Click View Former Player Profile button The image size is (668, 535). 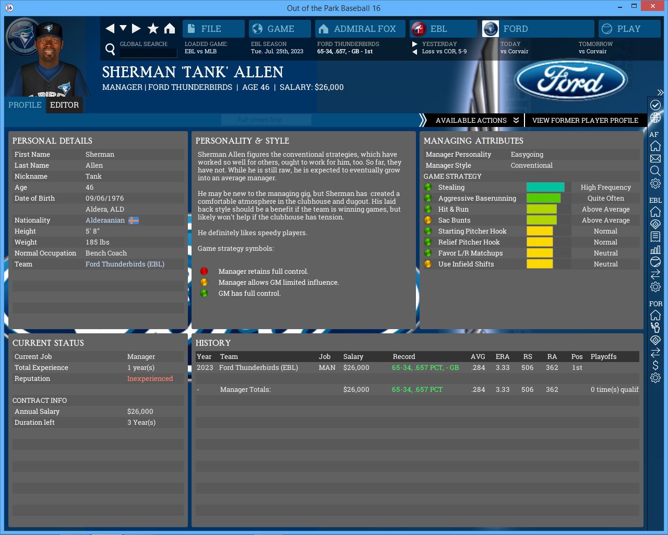pos(585,120)
